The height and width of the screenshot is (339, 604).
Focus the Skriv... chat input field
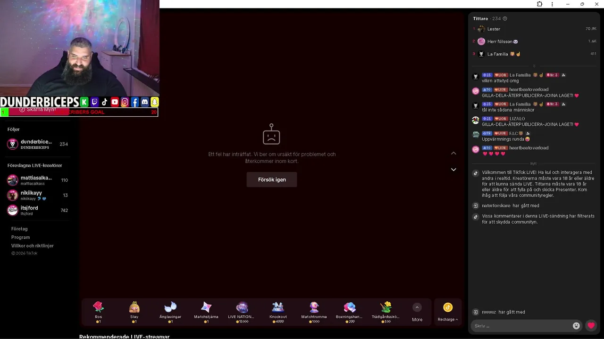pos(521,326)
